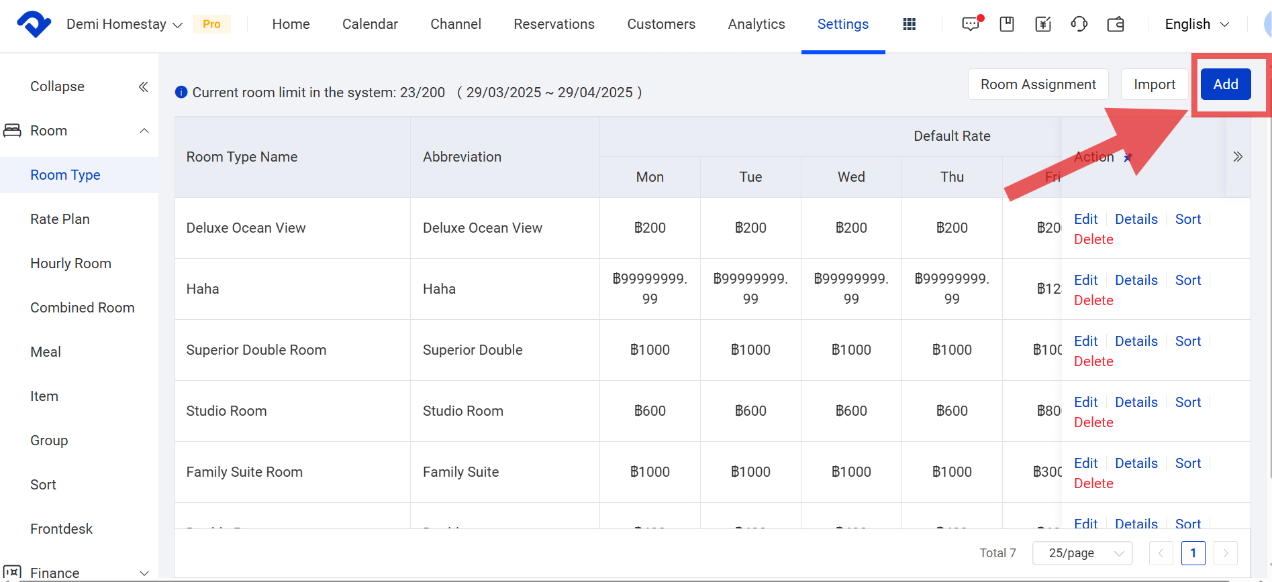
Task: Click the Add room type button
Action: [1225, 84]
